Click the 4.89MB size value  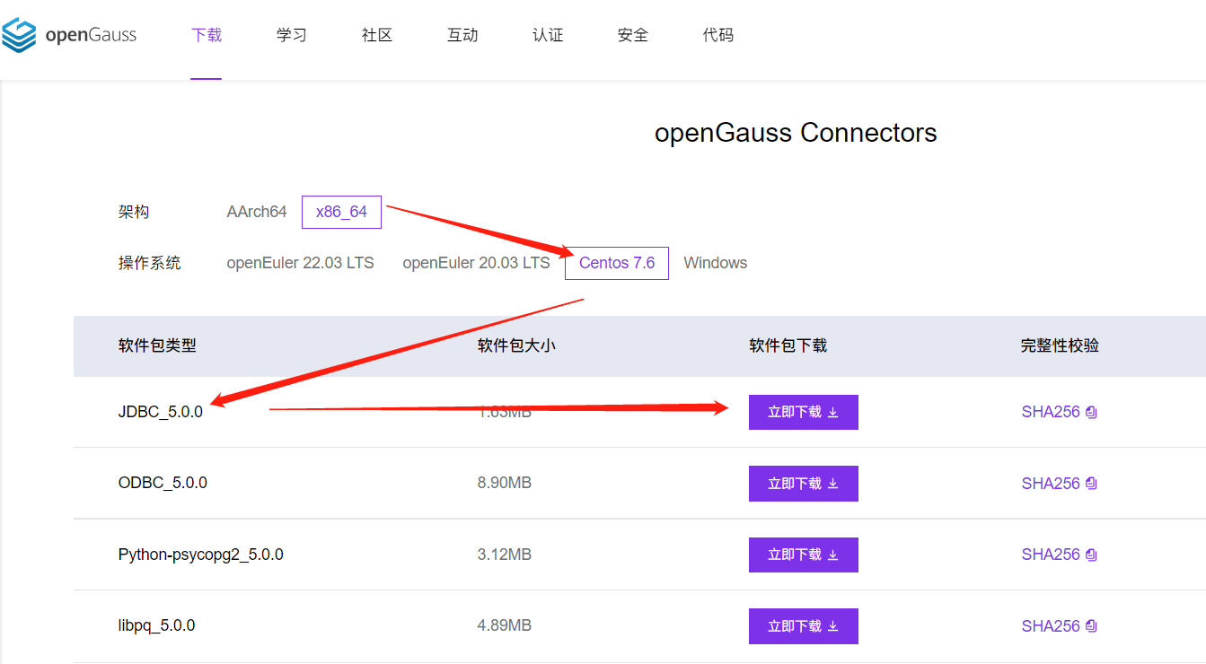(x=505, y=625)
